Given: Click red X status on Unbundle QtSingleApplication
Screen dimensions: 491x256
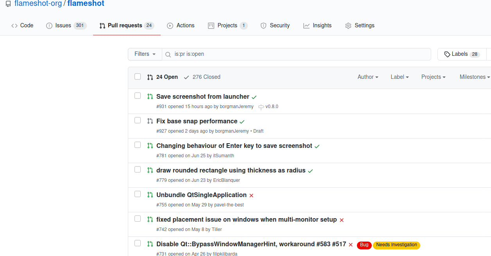Looking at the screenshot, I should click(x=251, y=196).
